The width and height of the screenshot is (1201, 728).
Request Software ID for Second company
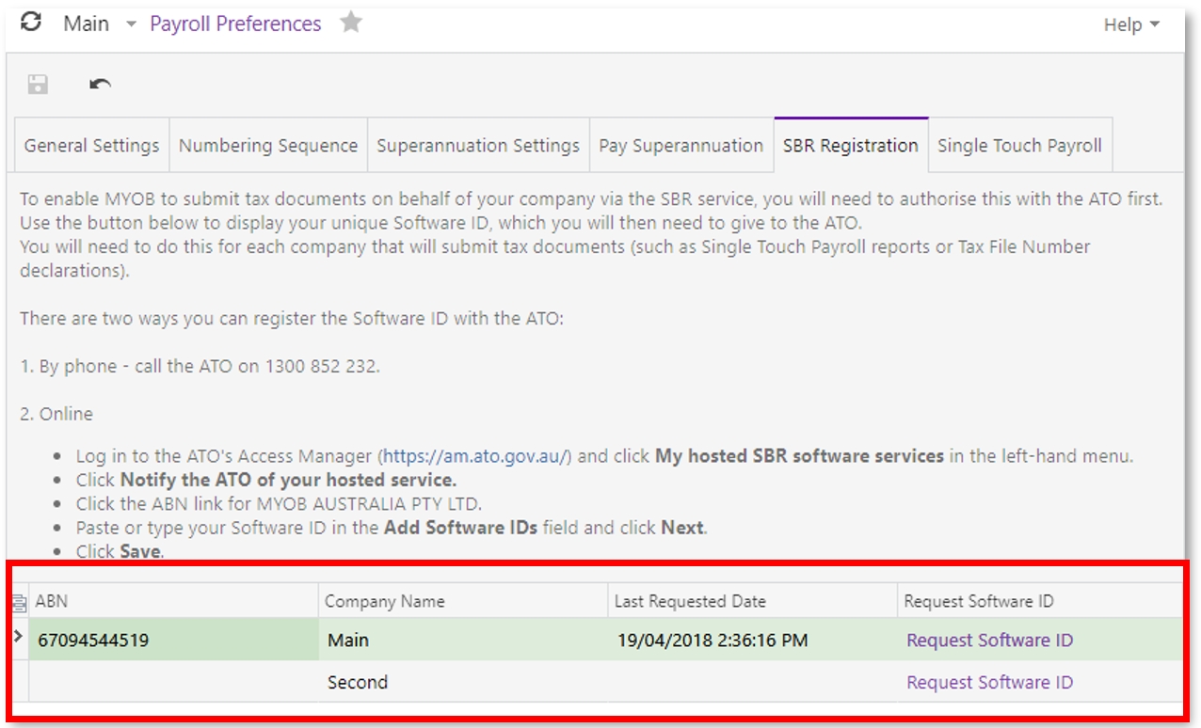(x=989, y=683)
